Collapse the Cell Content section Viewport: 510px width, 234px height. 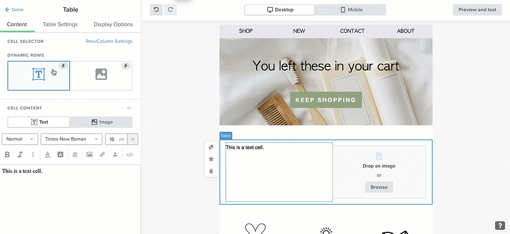129,108
